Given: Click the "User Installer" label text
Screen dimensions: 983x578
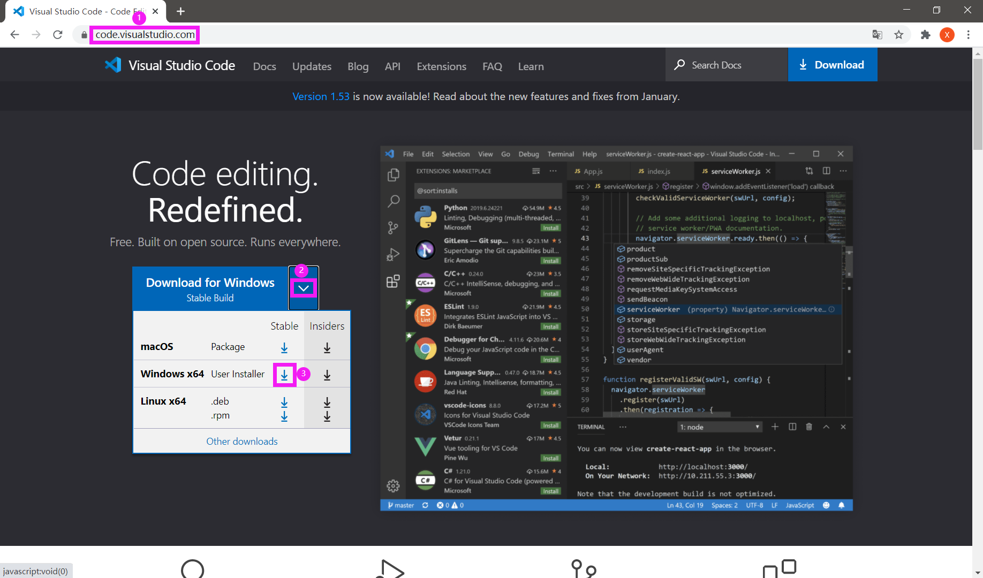Looking at the screenshot, I should [238, 374].
